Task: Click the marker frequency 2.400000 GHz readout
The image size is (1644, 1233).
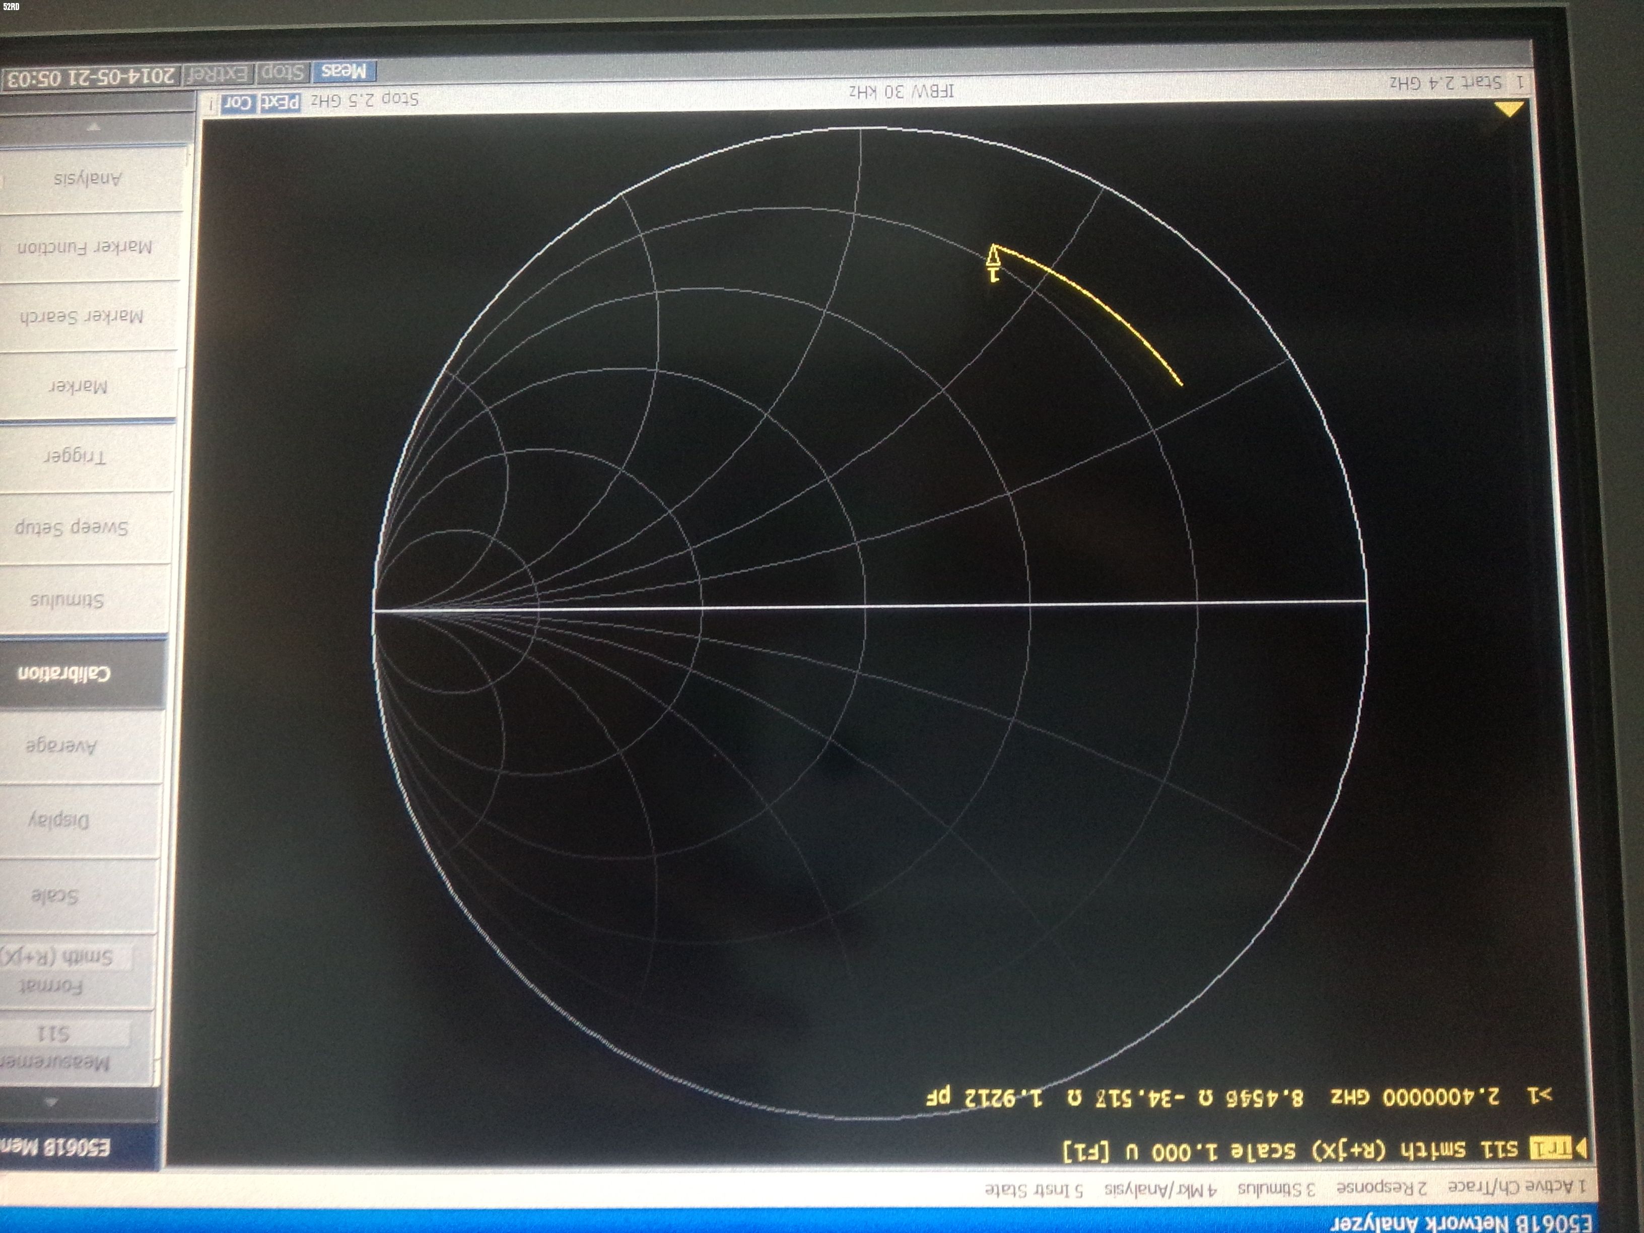Action: click(x=1415, y=1097)
